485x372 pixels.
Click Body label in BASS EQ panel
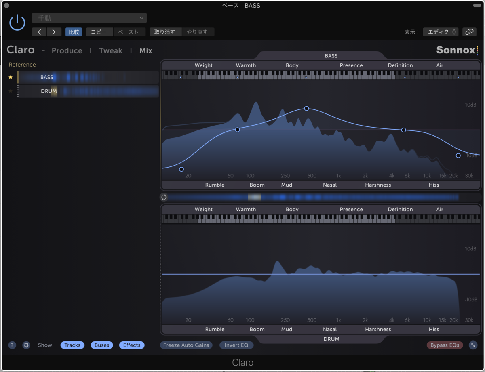coord(292,65)
